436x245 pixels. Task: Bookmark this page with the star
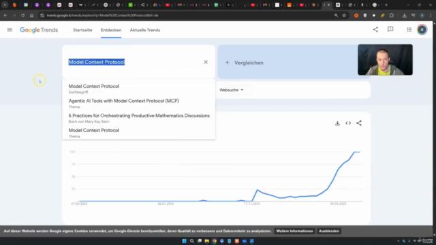coord(344,15)
